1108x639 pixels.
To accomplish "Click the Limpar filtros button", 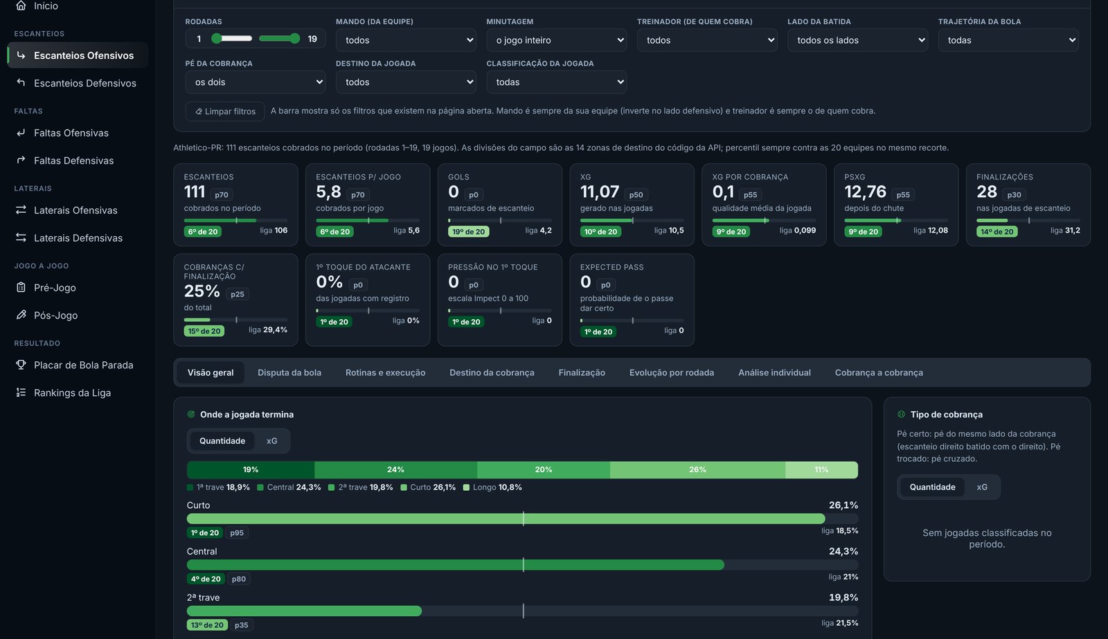I will [225, 111].
